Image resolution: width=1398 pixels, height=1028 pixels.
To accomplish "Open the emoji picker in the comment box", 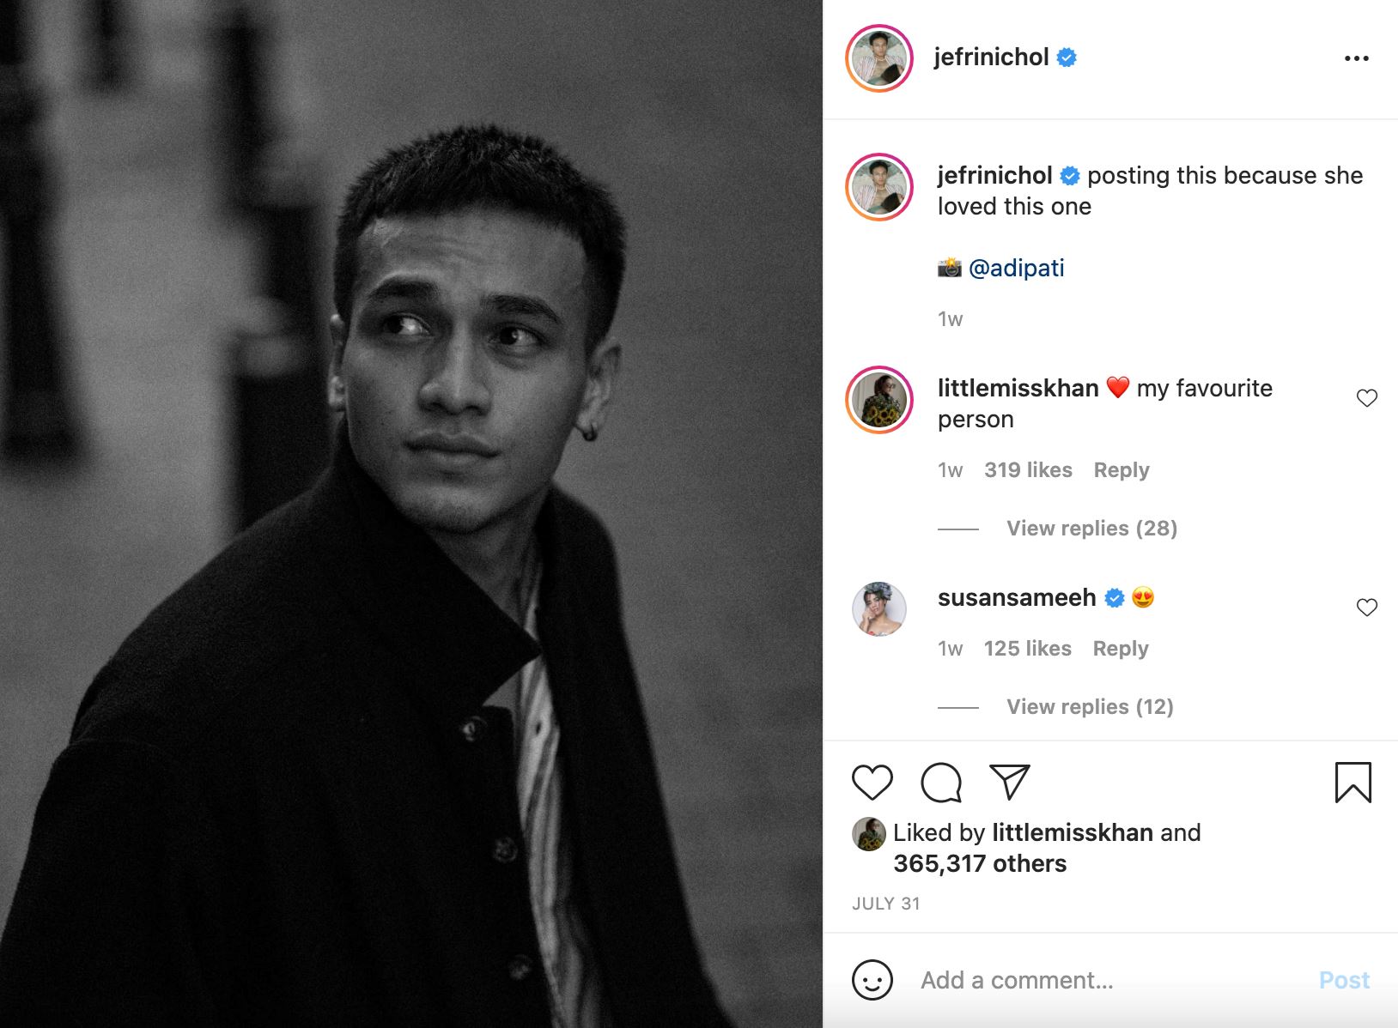I will point(873,979).
